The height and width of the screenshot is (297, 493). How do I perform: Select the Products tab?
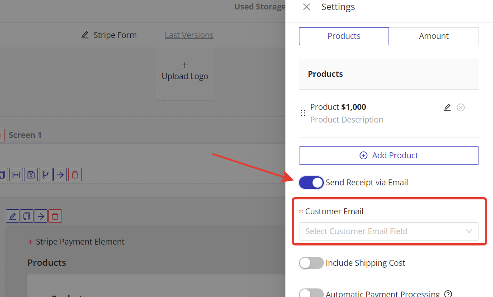pyautogui.click(x=344, y=36)
